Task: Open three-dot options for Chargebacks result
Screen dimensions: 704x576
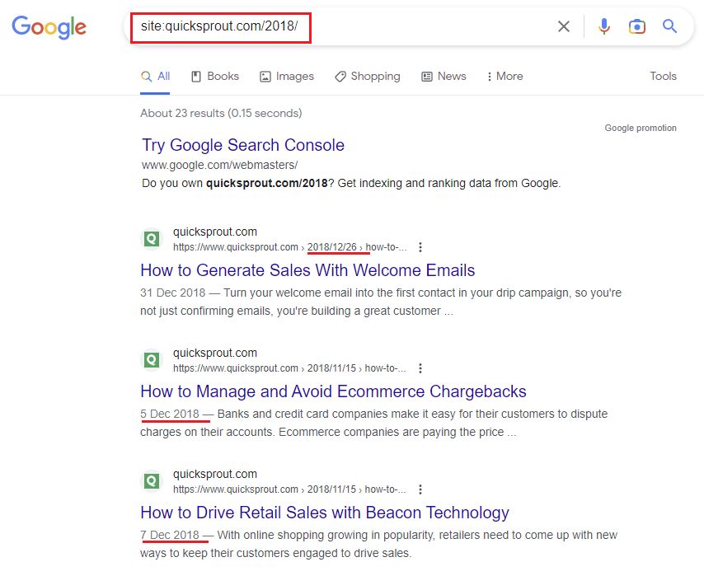Action: point(420,368)
